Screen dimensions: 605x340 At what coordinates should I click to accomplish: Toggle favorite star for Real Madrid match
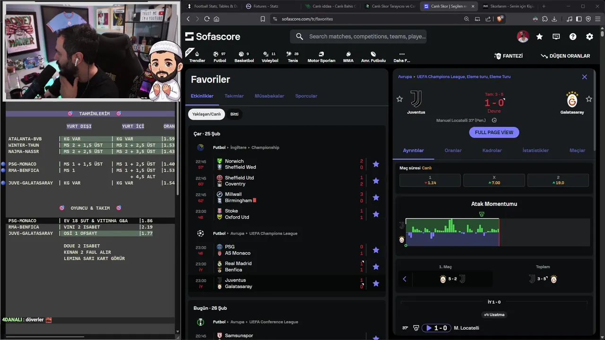(376, 267)
